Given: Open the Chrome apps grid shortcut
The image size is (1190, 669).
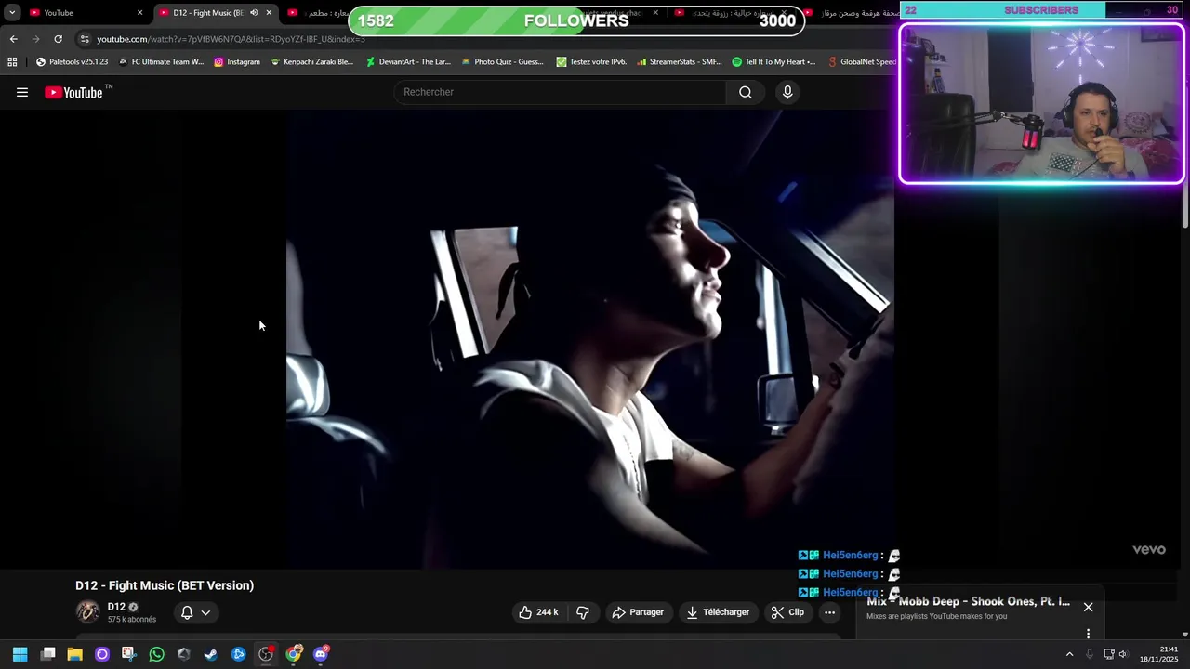Looking at the screenshot, I should pos(12,62).
